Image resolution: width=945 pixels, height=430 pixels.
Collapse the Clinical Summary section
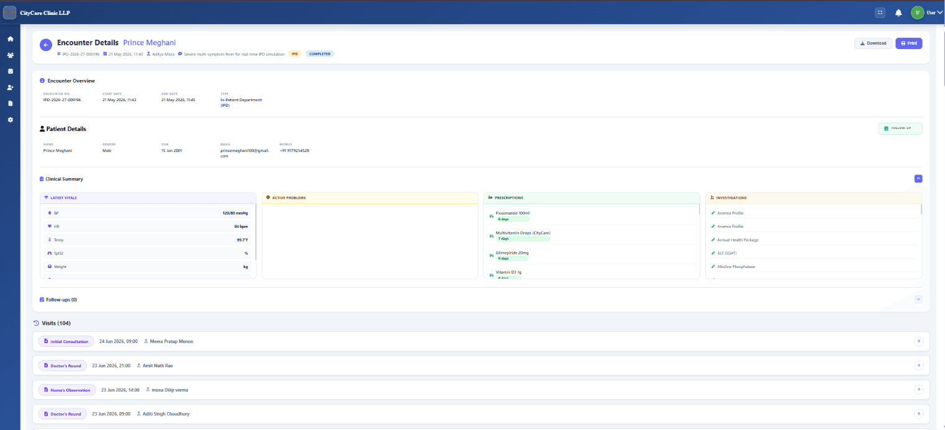tap(918, 179)
